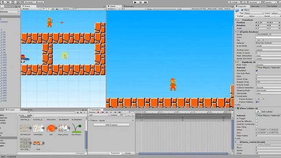Click the Add Property button
The height and width of the screenshot is (158, 281).
111,125
